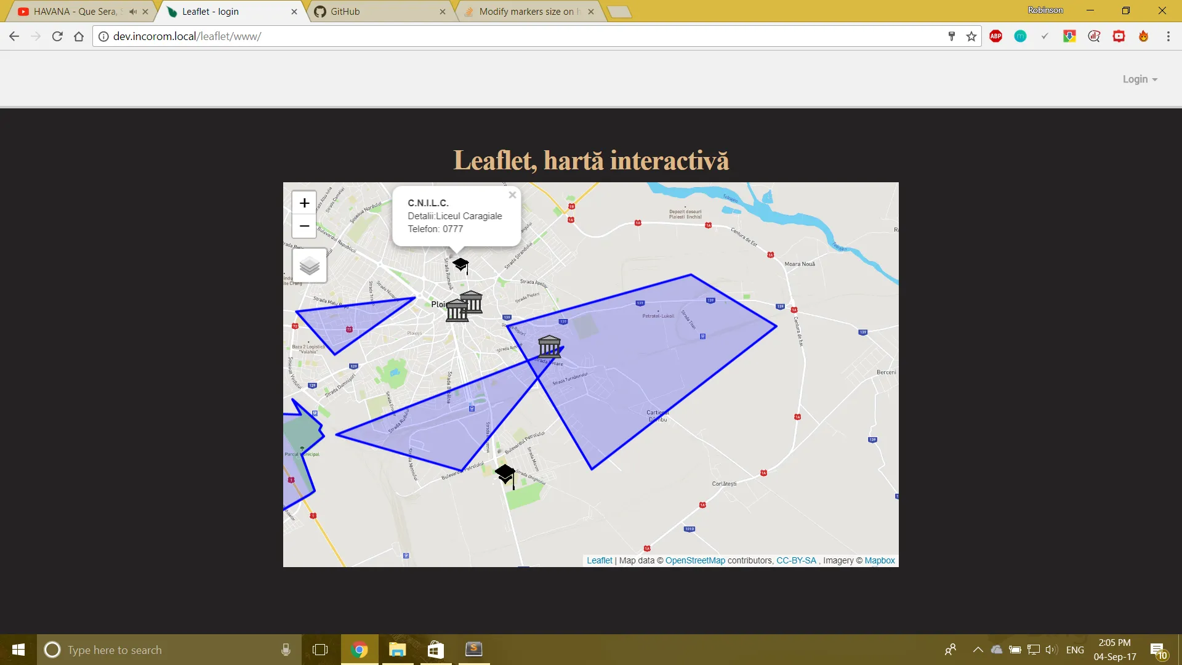The image size is (1182, 665).
Task: Click graduation cap marker below C.N.I.L.C. popup
Action: point(460,265)
